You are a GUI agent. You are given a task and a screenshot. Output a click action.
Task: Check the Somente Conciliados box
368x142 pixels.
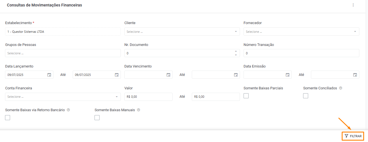coord(306,96)
